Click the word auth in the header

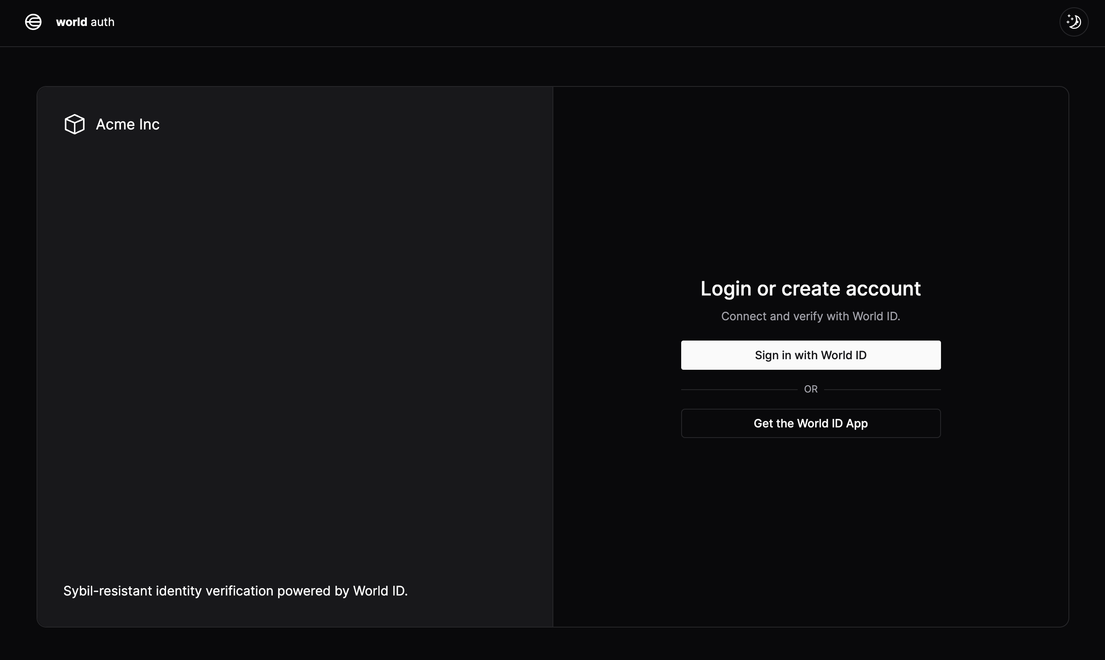pos(102,22)
